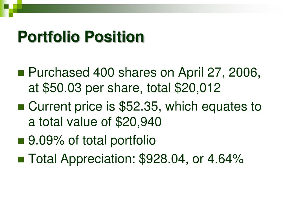Click the green pixel logo in corner
289x217 pixels.
(x=11, y=8)
